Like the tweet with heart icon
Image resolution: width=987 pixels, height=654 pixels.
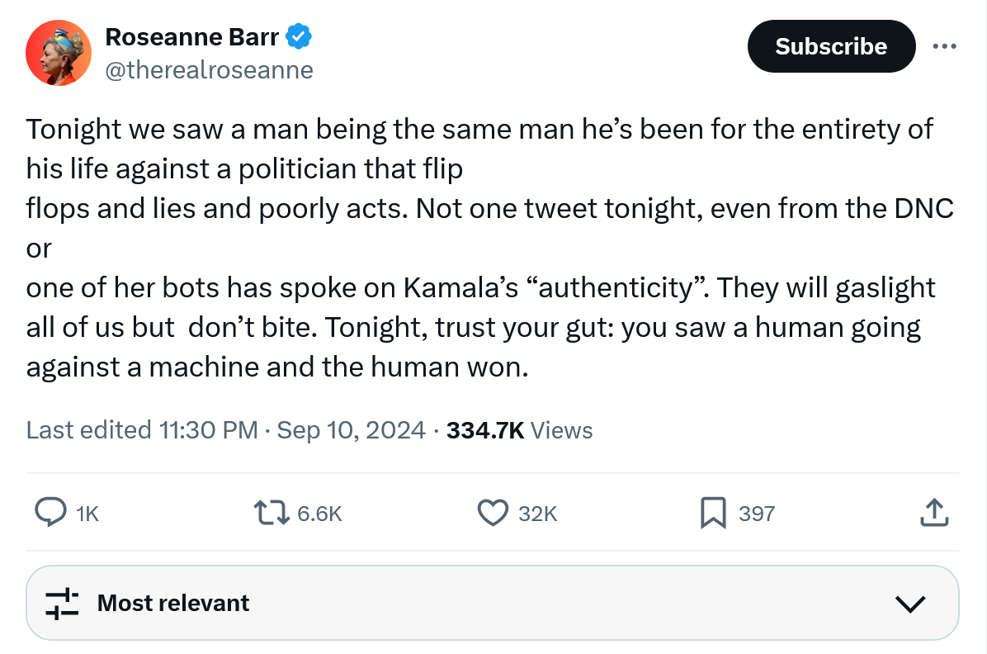pos(493,513)
